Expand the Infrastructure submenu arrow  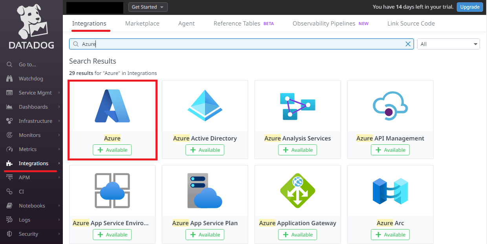point(59,121)
